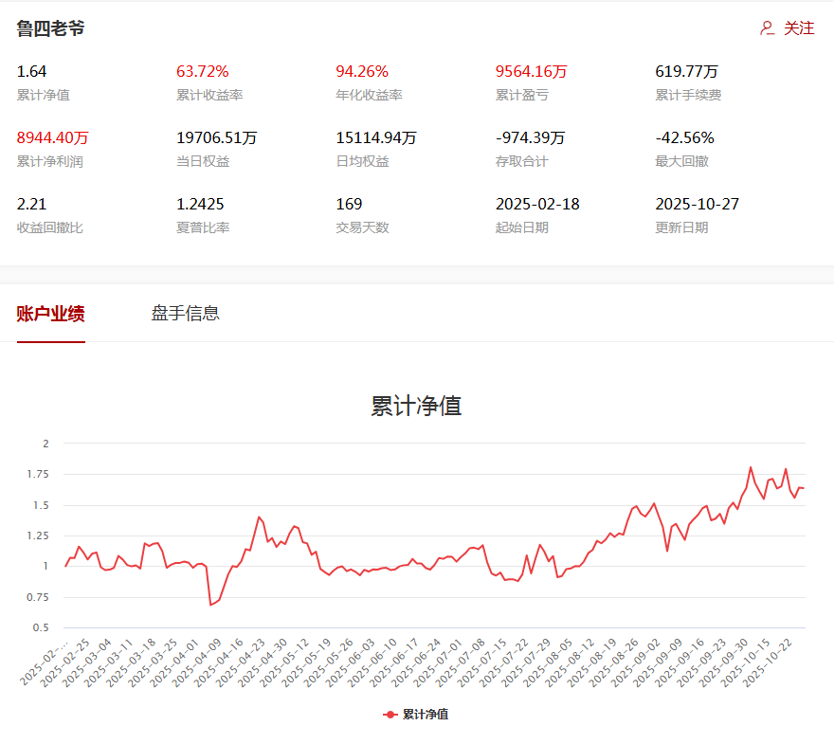Click the peak of the red net-value line
Screen dimensions: 834x744
pos(750,466)
